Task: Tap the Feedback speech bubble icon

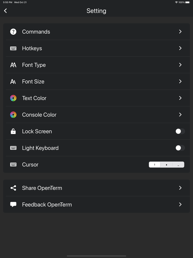Action: point(13,205)
